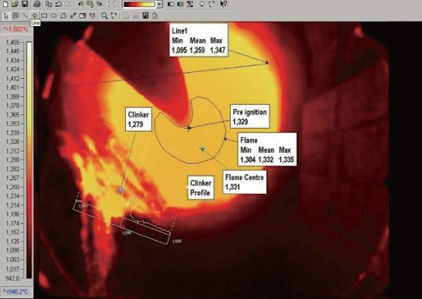
Task: Click the fit-to-window icon beside zoom
Action: click(114, 15)
